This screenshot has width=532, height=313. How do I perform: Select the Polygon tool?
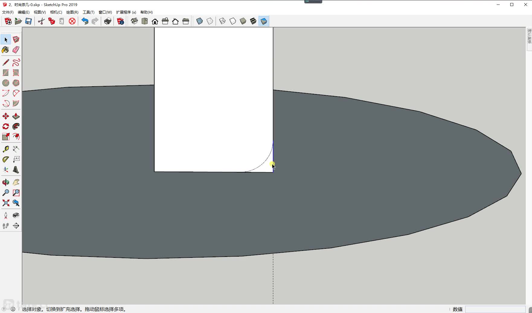click(16, 83)
